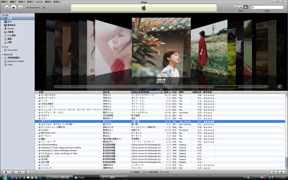Open Podcast in sidebar

click(x=17, y=28)
